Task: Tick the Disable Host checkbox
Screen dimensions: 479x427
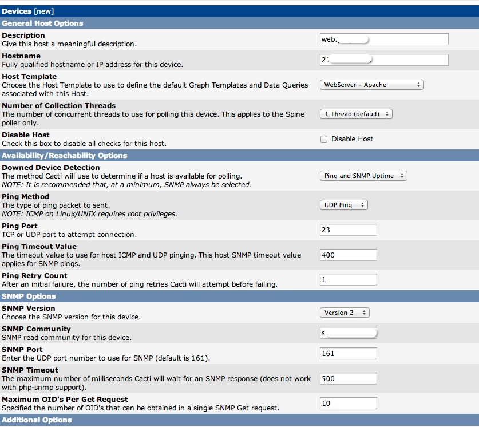Action: click(x=324, y=139)
